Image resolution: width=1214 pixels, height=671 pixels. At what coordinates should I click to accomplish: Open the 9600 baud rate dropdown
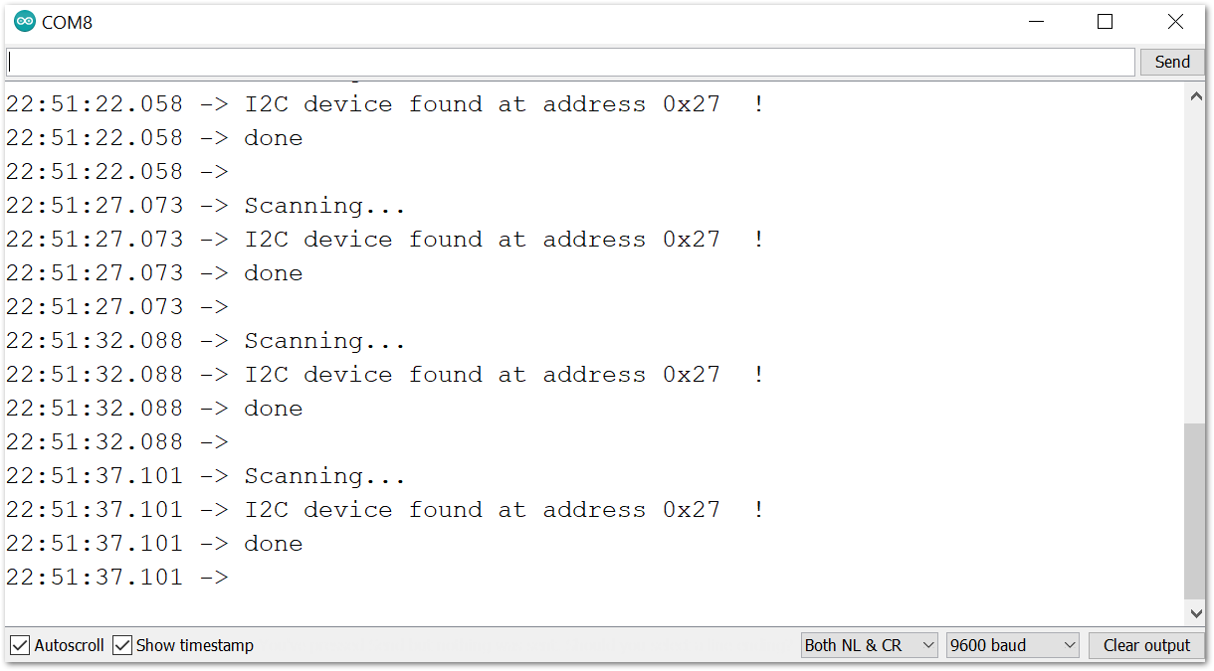pos(1013,645)
